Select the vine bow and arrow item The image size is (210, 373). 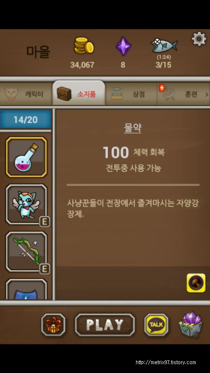tap(26, 251)
